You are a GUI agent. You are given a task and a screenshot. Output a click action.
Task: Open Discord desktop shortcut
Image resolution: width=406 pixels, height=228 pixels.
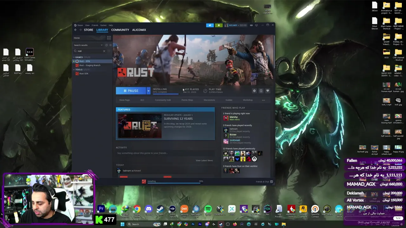(x=148, y=211)
